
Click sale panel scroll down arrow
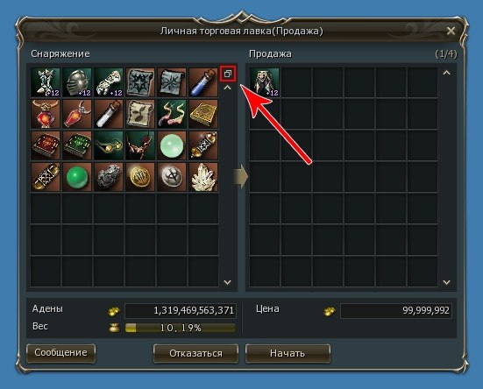pyautogui.click(x=447, y=282)
